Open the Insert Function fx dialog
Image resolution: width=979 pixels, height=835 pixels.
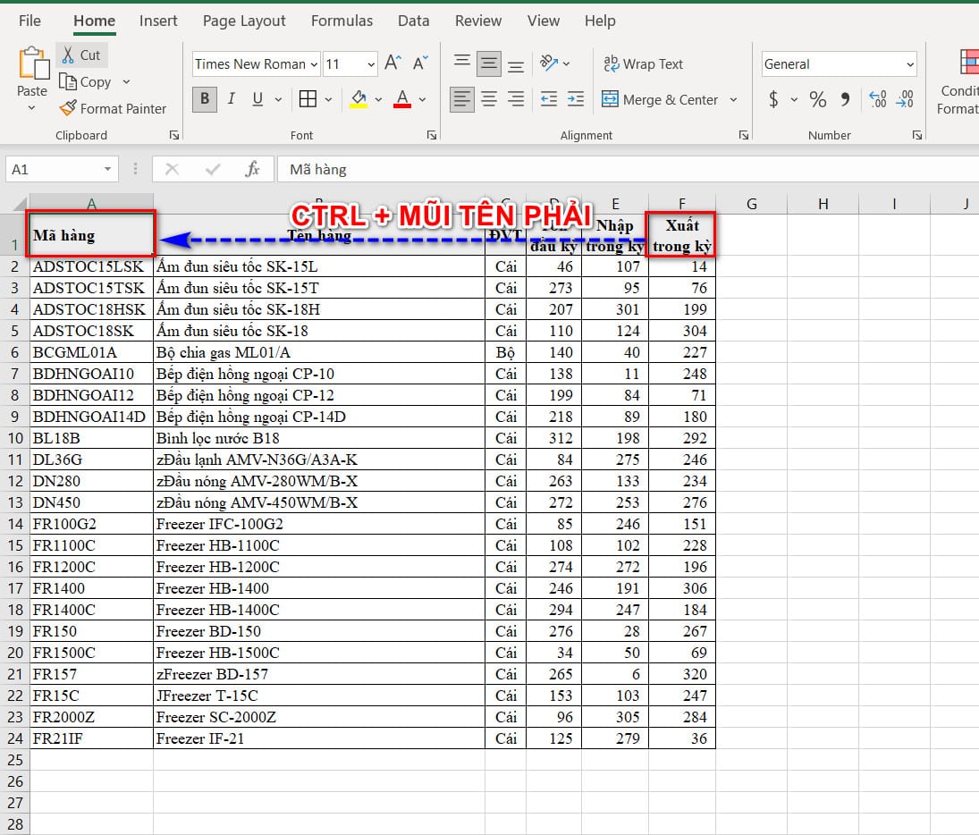(x=252, y=169)
